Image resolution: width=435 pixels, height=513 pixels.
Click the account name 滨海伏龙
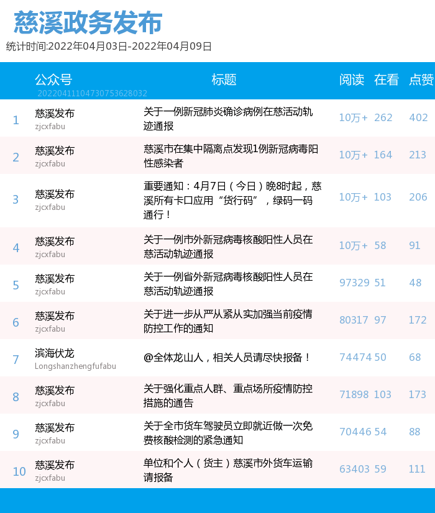point(54,353)
